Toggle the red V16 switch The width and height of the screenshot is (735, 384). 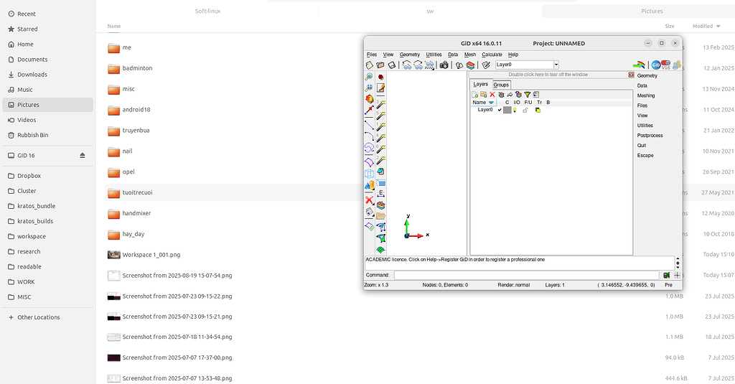tap(665, 63)
